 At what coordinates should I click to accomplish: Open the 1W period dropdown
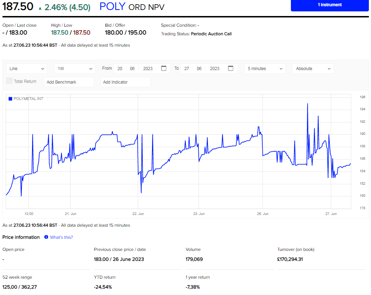[75, 69]
